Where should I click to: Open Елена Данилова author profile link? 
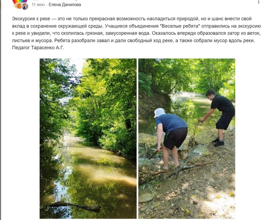[x=65, y=5]
